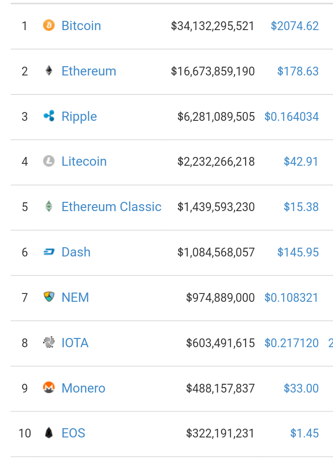Select the Monero name link
The width and height of the screenshot is (333, 462).
pos(83,388)
